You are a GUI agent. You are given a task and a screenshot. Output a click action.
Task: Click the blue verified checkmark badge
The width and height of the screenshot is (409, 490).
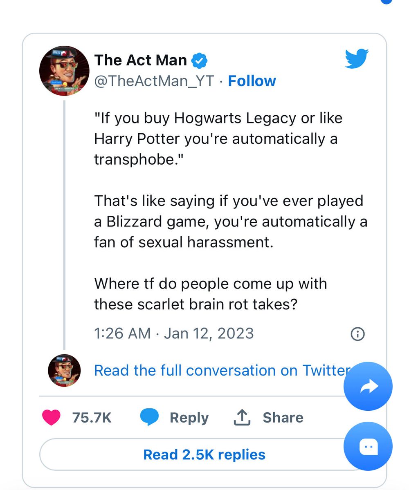click(200, 60)
